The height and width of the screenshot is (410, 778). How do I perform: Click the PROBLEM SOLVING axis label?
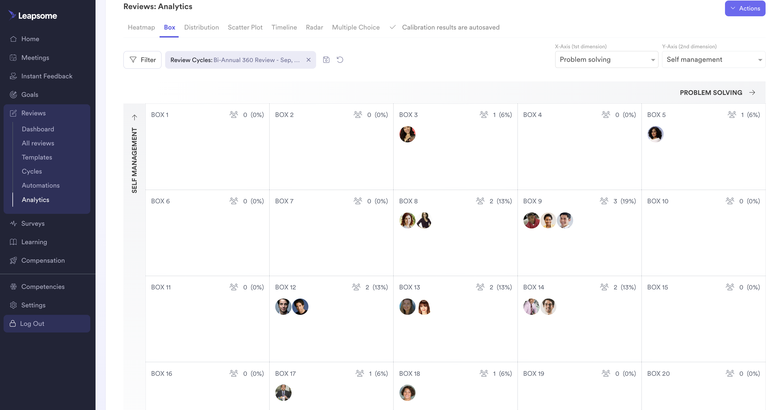(x=711, y=92)
